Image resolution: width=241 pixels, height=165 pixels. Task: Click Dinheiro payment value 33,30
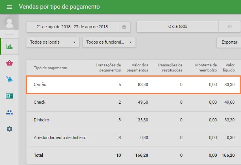143,120
